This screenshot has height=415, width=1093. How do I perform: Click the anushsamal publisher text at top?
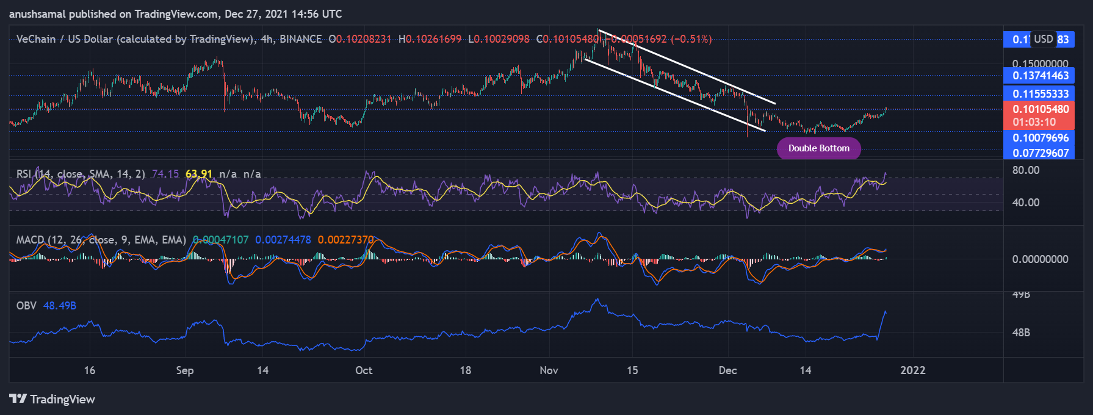point(37,14)
